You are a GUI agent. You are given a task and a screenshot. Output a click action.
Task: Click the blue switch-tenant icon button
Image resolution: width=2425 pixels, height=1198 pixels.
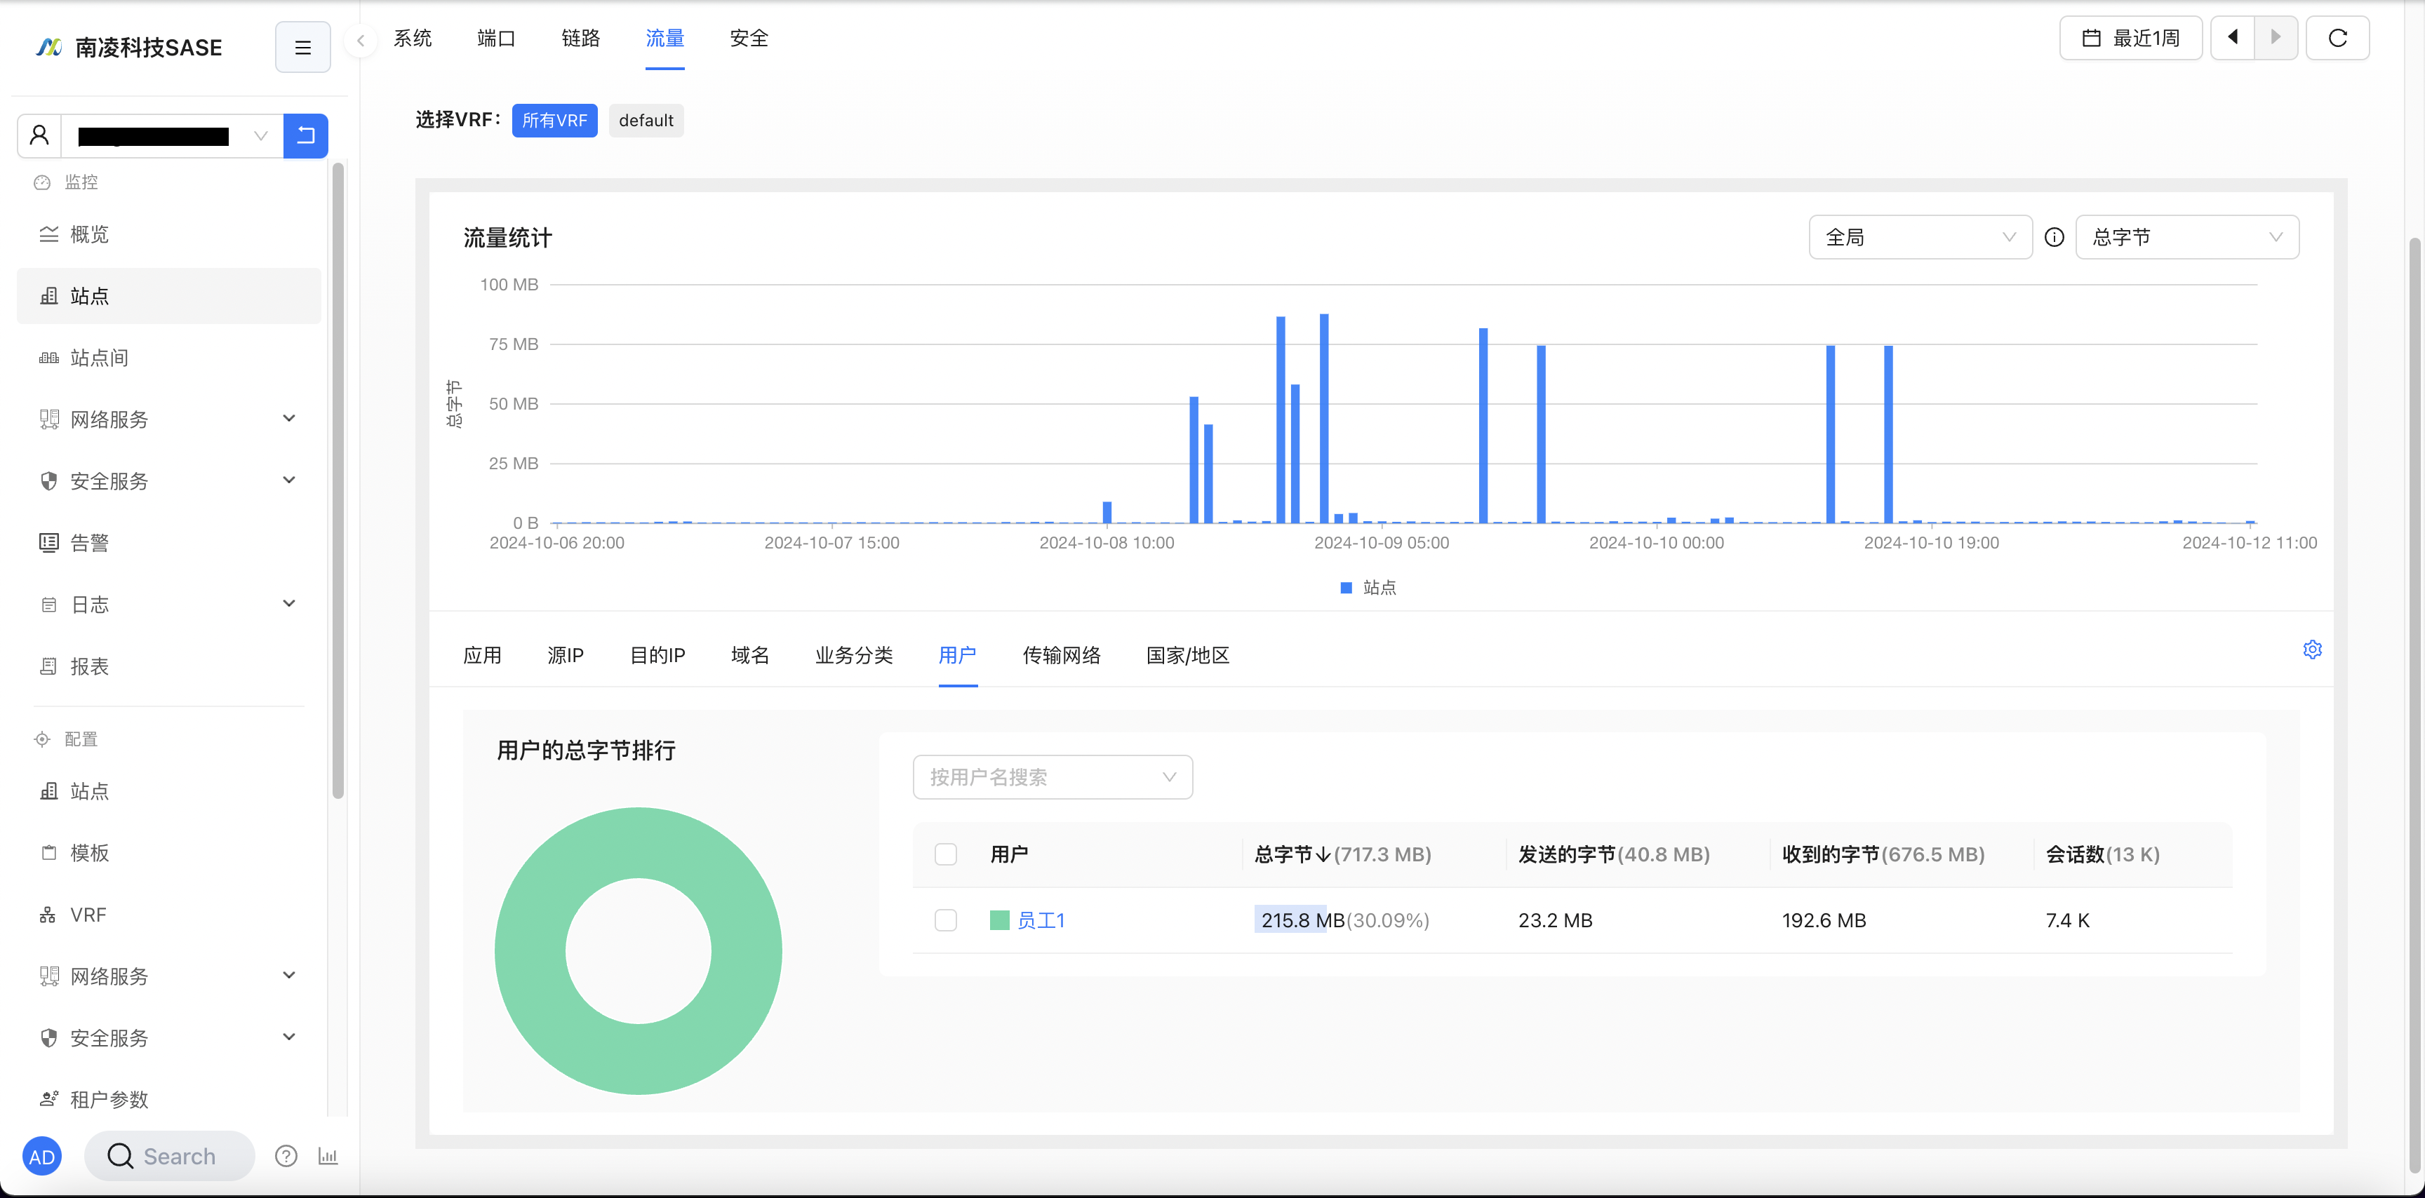coord(306,135)
